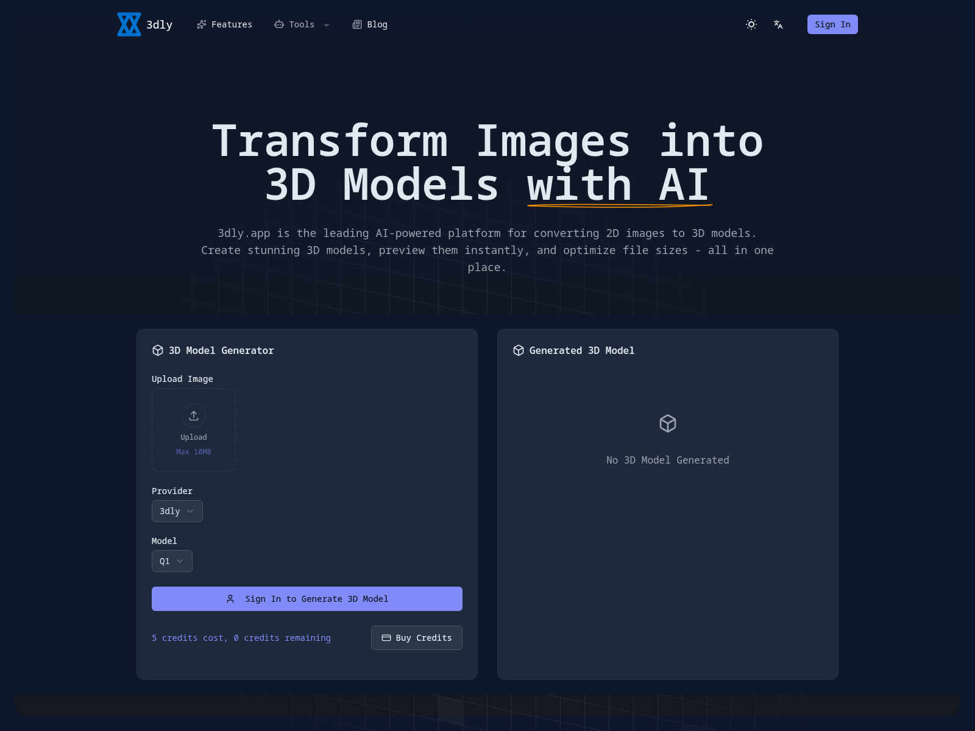
Task: Click the 3dly logo icon
Action: [x=129, y=24]
